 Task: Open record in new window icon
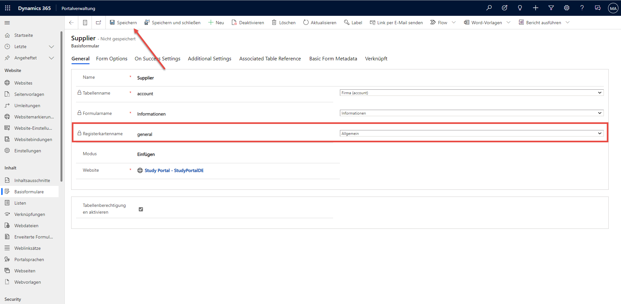[x=99, y=23]
